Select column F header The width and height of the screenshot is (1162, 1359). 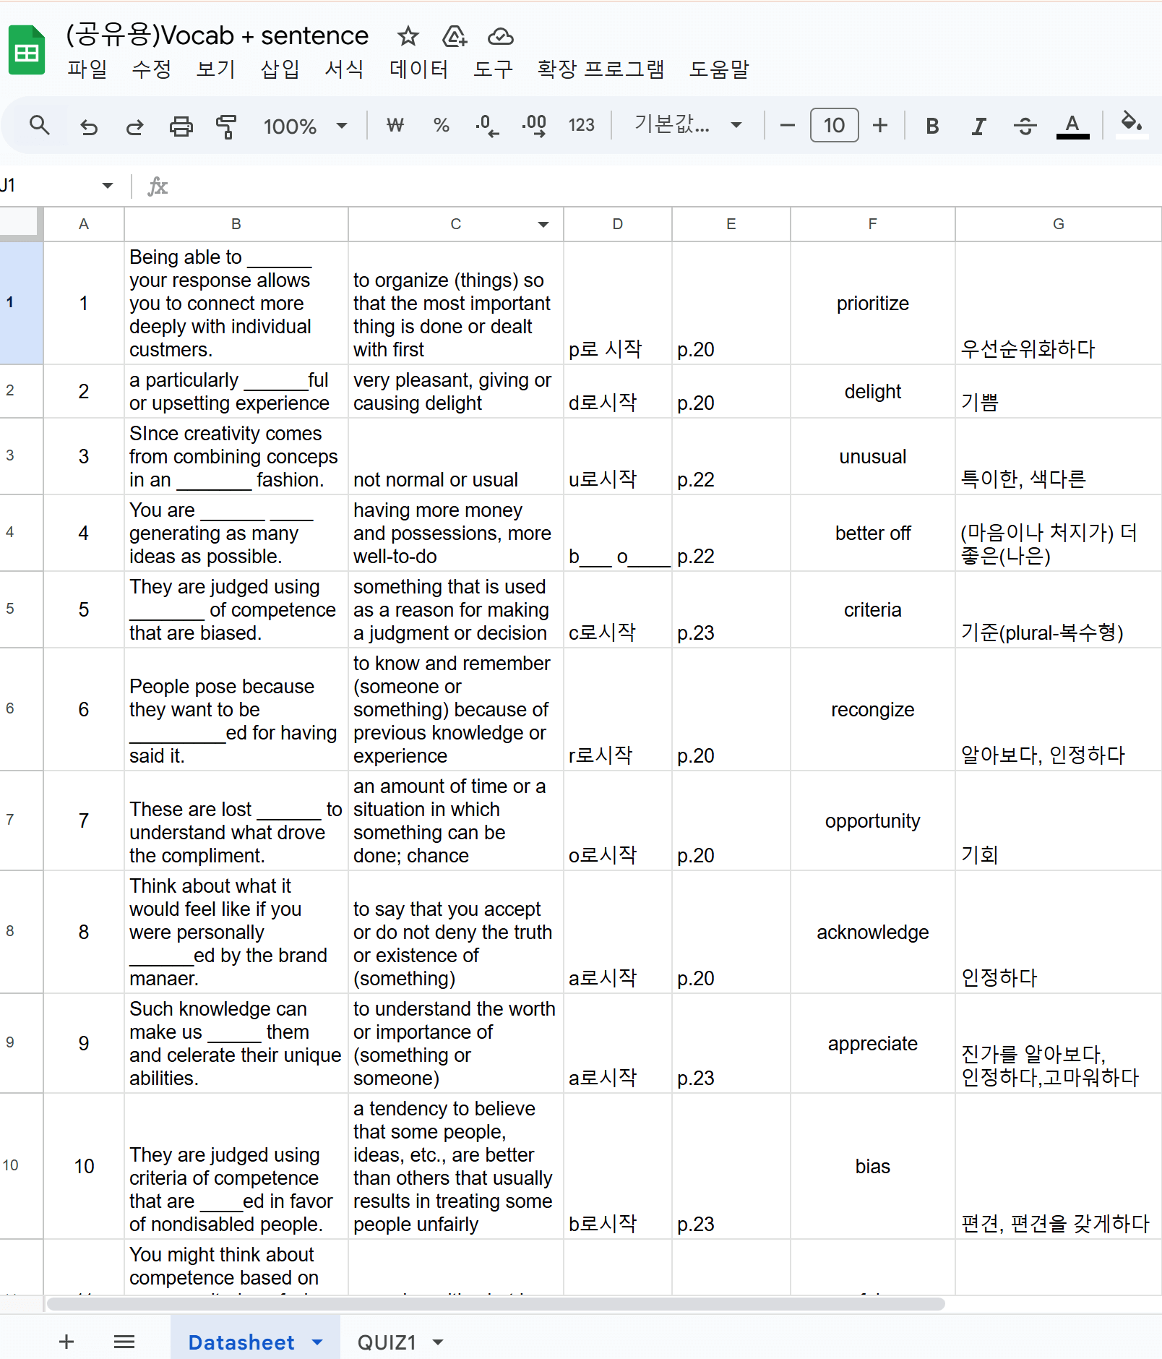click(x=873, y=224)
